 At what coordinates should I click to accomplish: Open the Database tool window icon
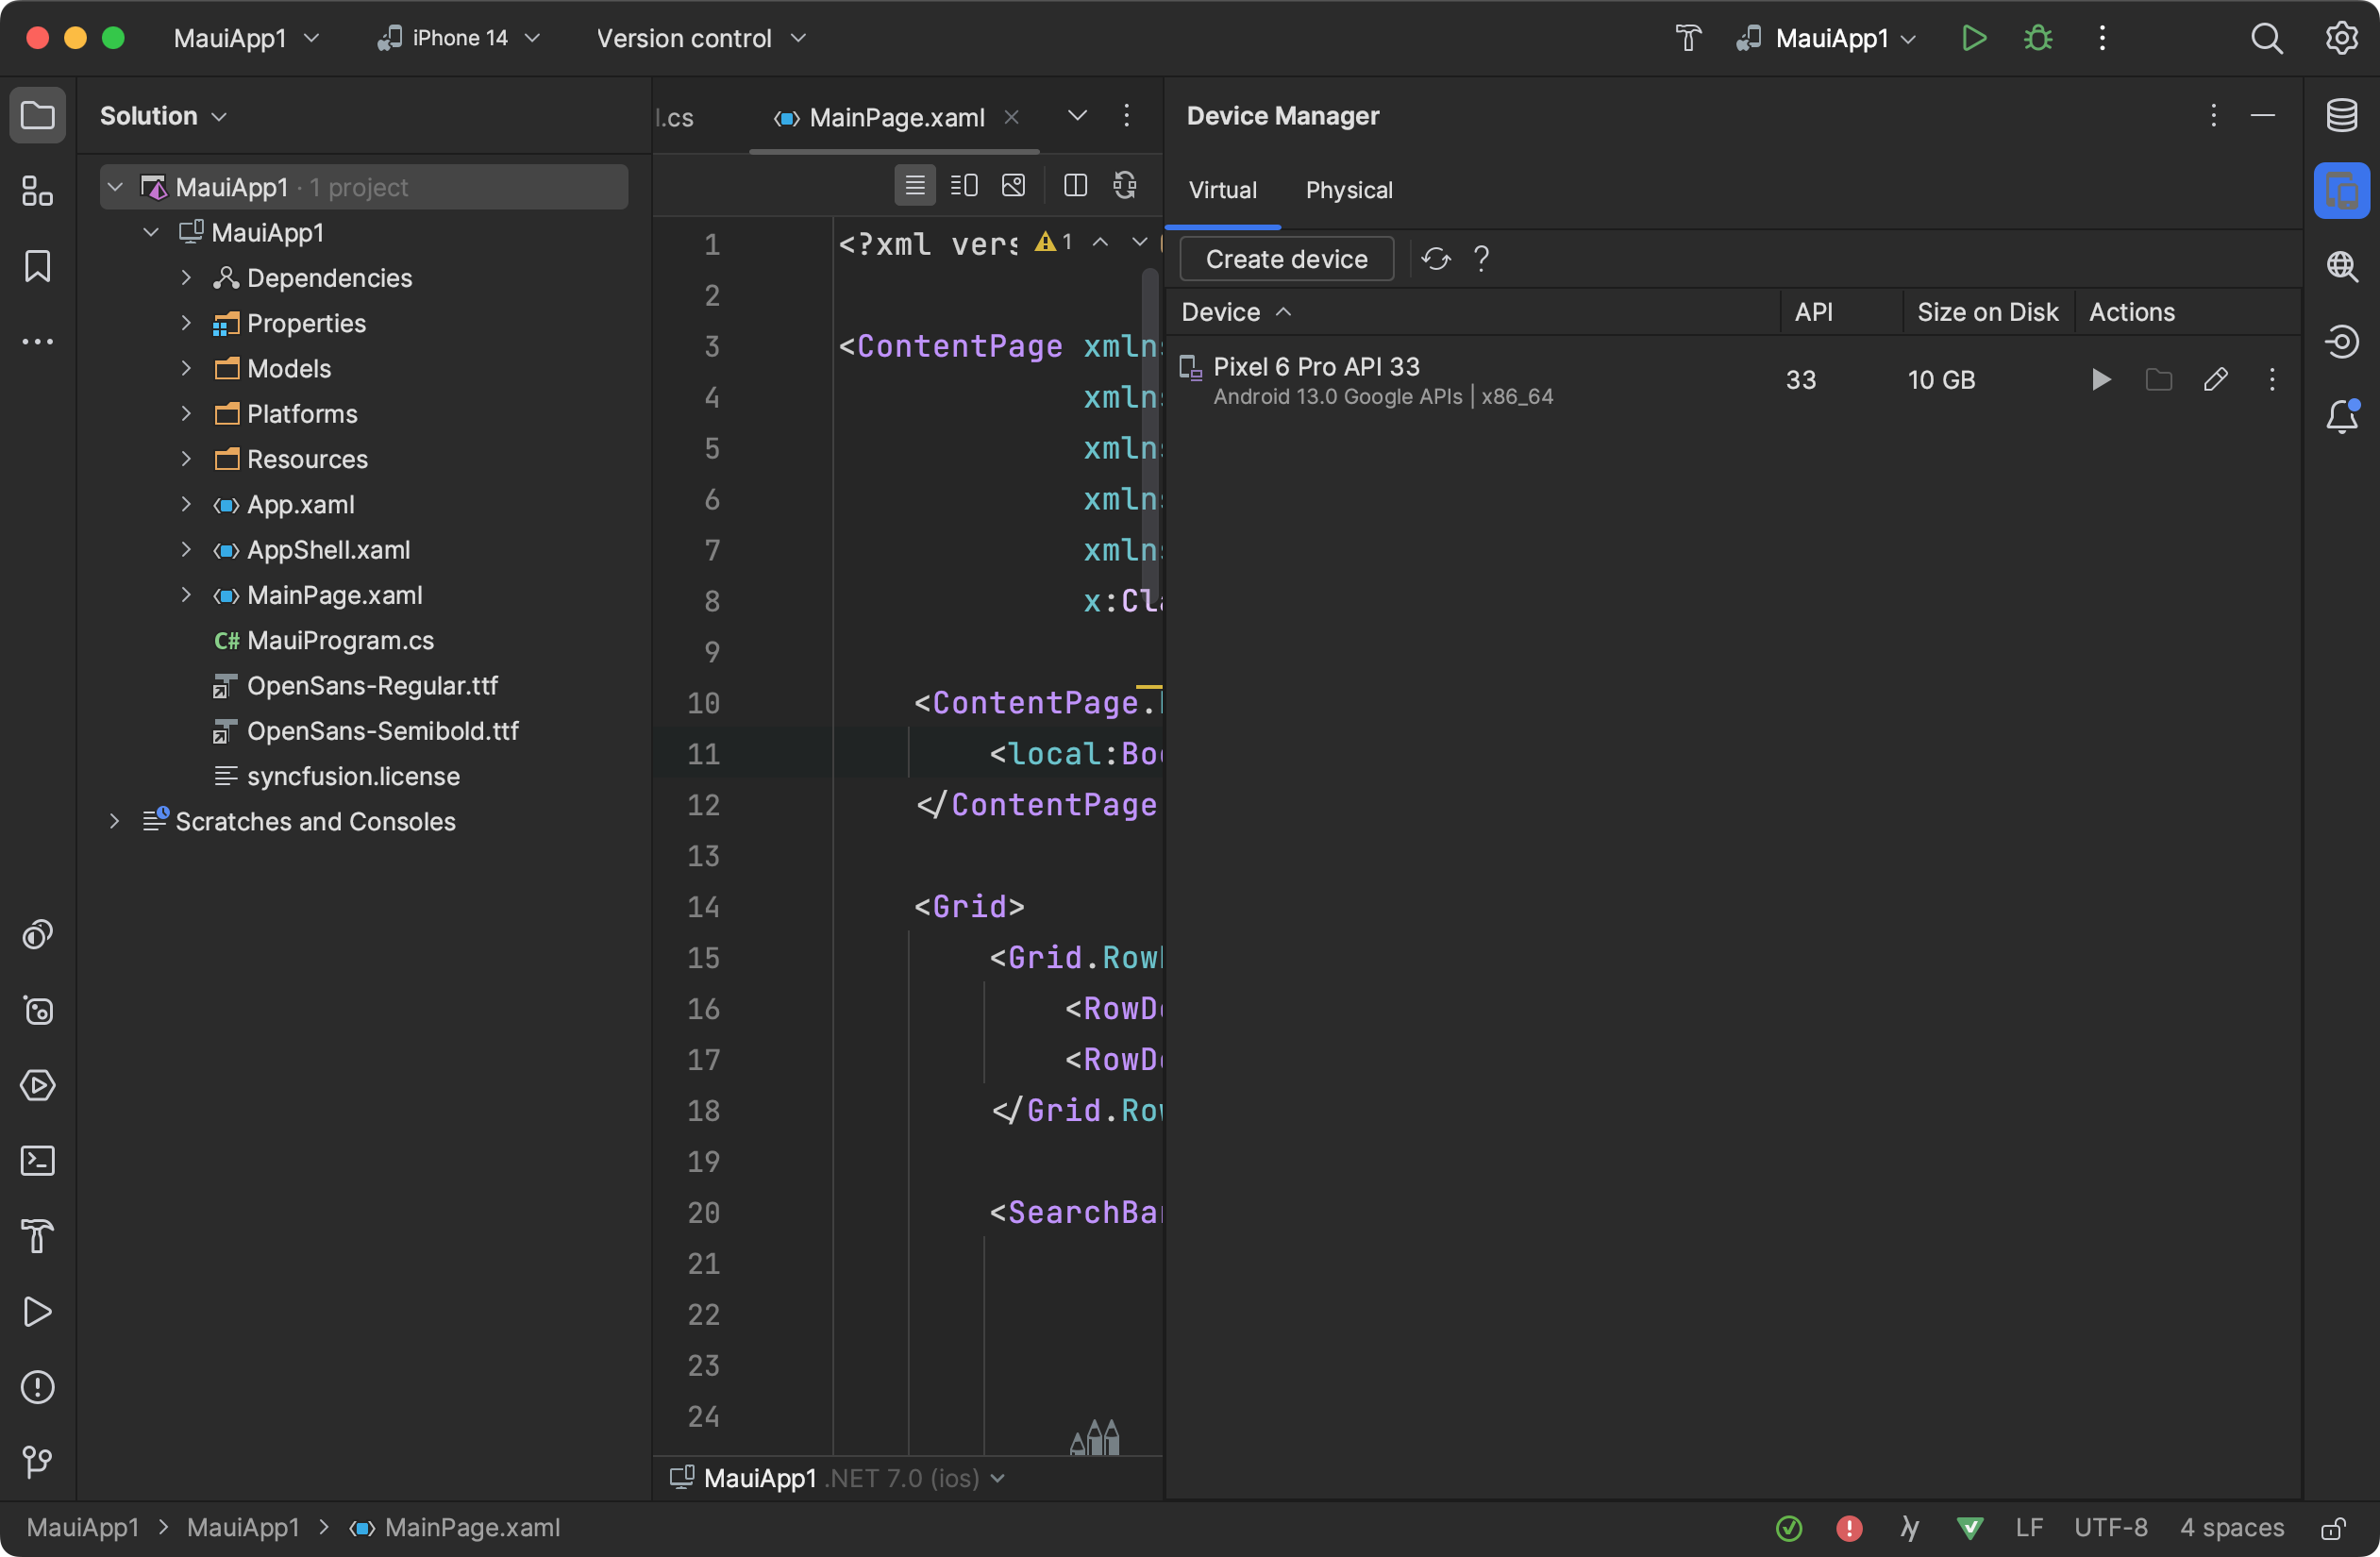point(2341,115)
